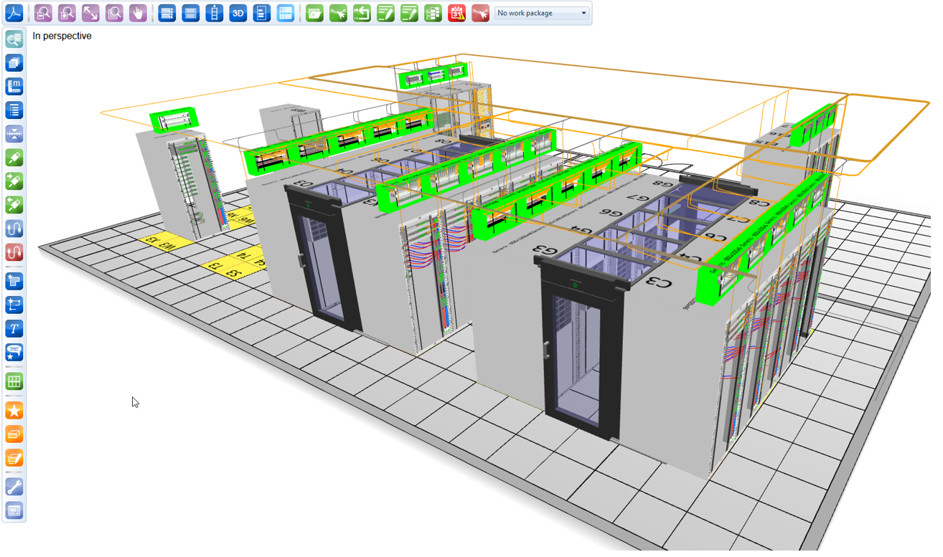Viewport: 943px width, 557px height.
Task: Select the Pan hand tool
Action: pos(138,12)
